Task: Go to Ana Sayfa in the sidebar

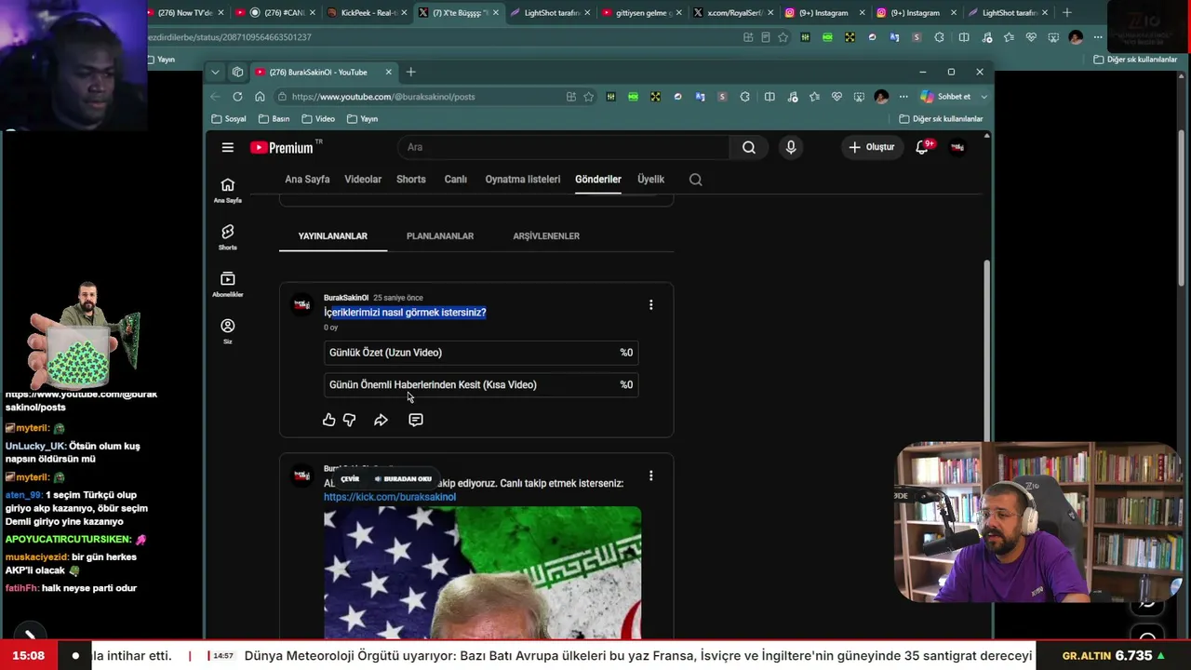Action: coord(227,190)
